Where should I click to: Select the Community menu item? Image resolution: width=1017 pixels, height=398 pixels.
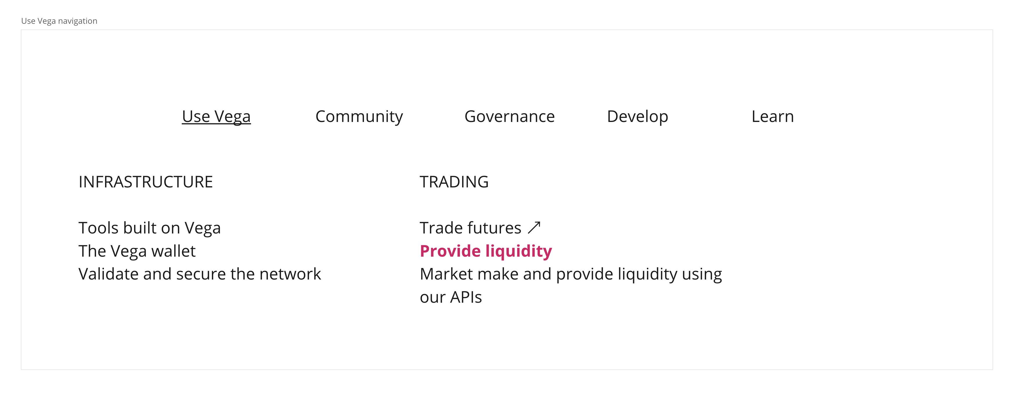[359, 116]
